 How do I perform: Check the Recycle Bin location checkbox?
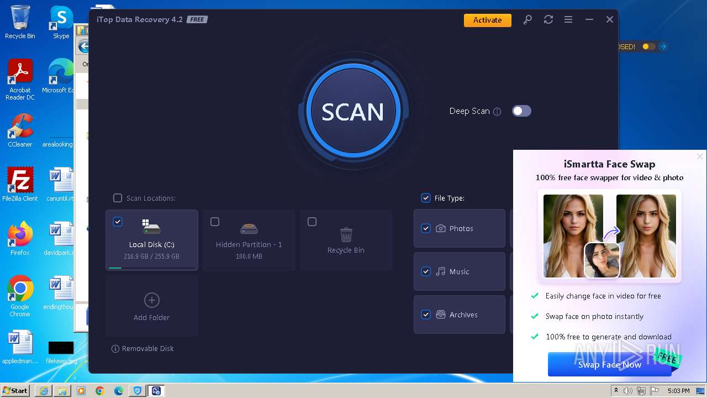tap(312, 222)
